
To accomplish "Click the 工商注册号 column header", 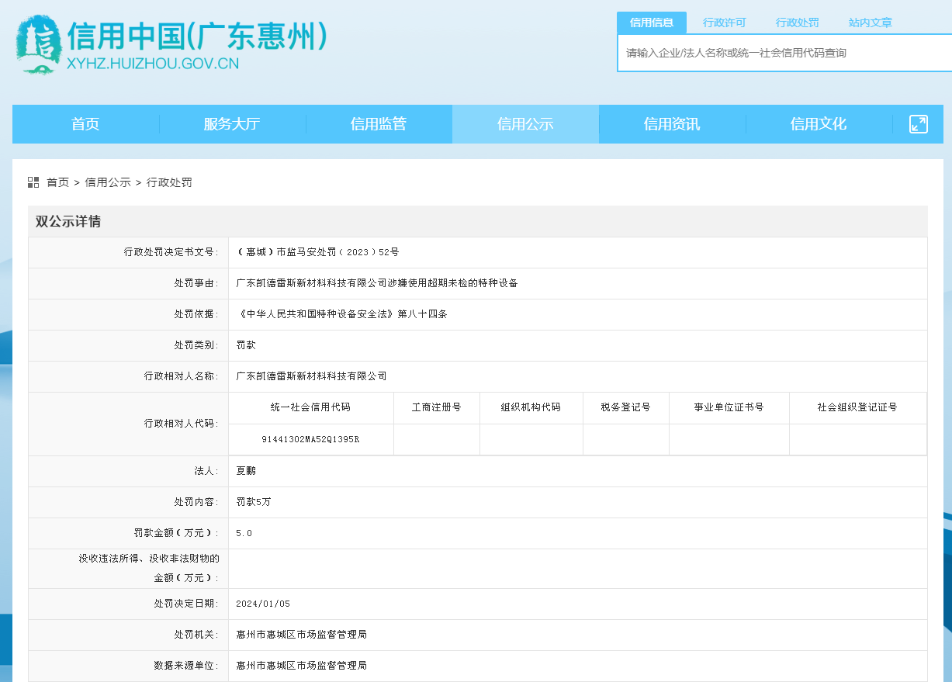I will (x=436, y=407).
